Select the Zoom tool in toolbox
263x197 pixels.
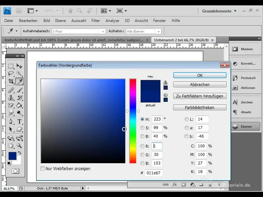click(19, 146)
